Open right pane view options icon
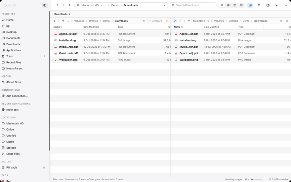This screenshot has height=182, width=291. coord(281,21)
